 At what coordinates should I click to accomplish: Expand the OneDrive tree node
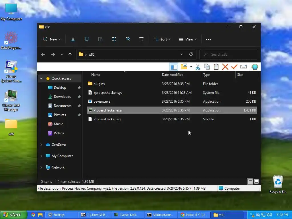tap(41, 145)
